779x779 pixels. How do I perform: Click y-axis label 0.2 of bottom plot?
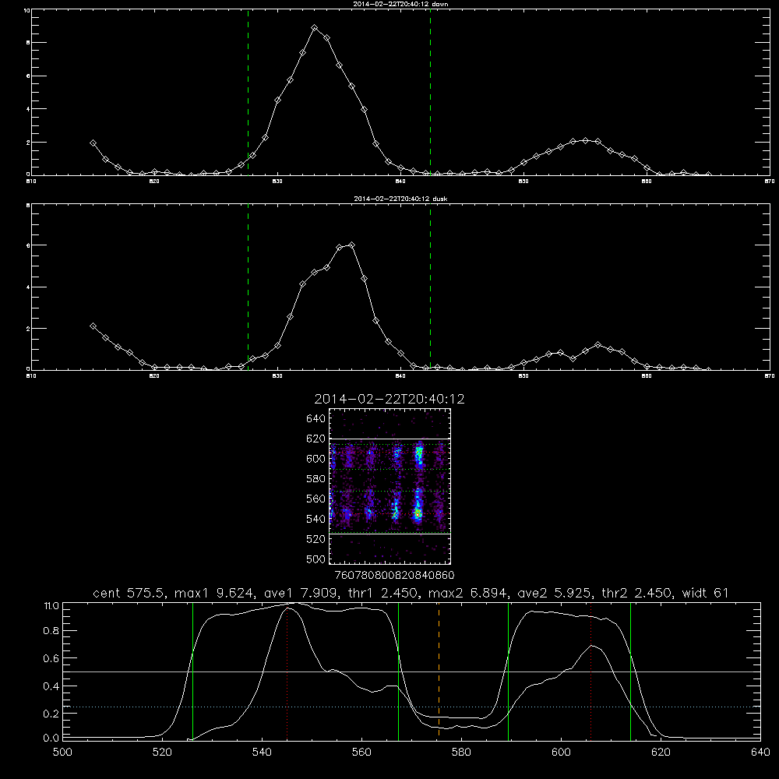tap(51, 714)
